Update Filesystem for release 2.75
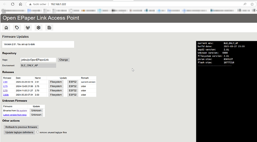Viewport: 257px width, 142px height. click(56, 86)
